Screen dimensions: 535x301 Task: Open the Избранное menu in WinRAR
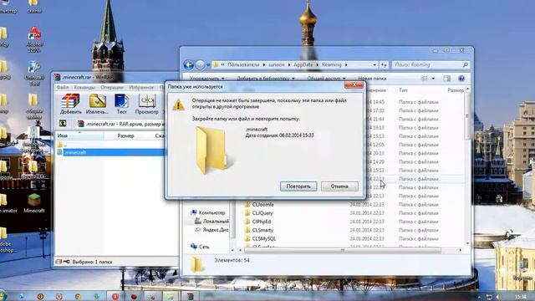141,87
